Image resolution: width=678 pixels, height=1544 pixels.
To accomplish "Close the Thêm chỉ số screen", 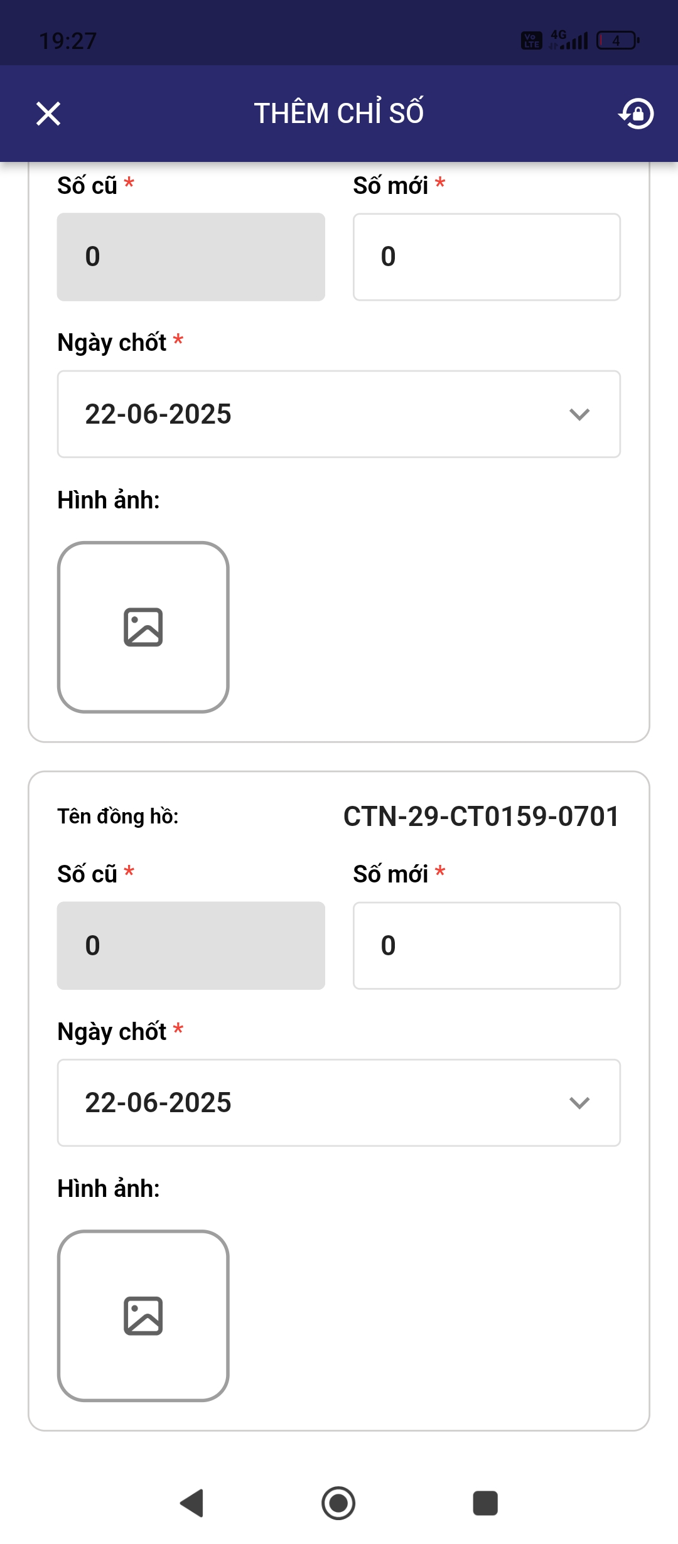I will click(x=48, y=114).
